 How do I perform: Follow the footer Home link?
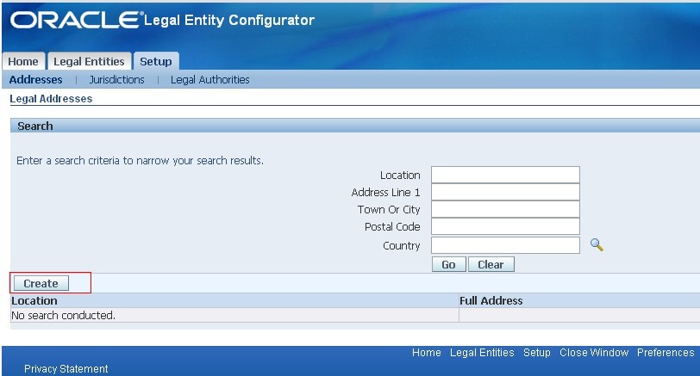point(427,353)
